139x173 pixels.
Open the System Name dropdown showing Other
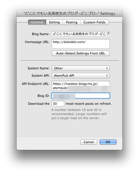click(x=81, y=68)
